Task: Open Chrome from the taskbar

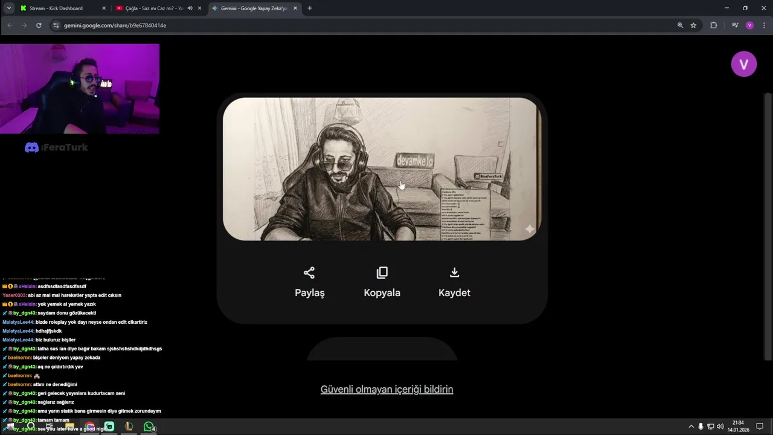Action: [x=89, y=427]
